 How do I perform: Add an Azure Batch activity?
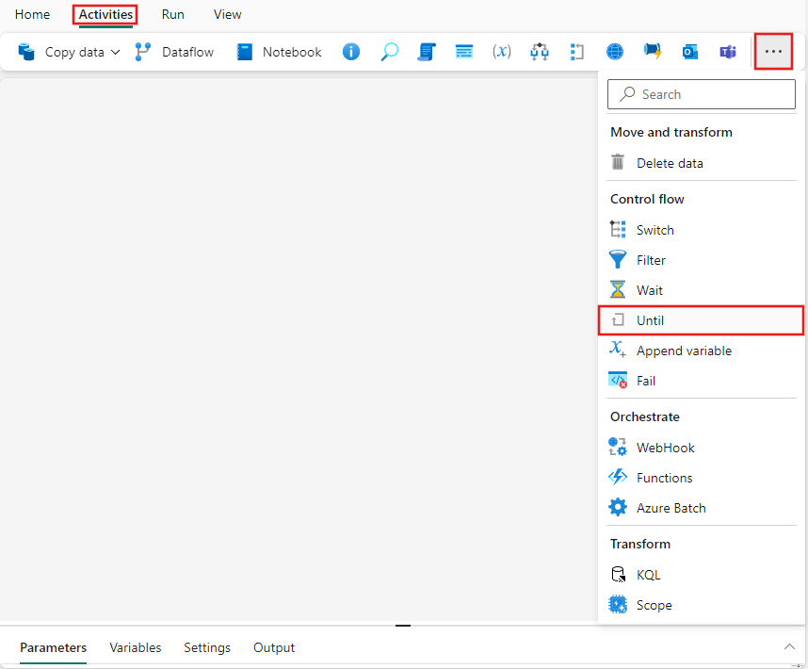coord(670,507)
